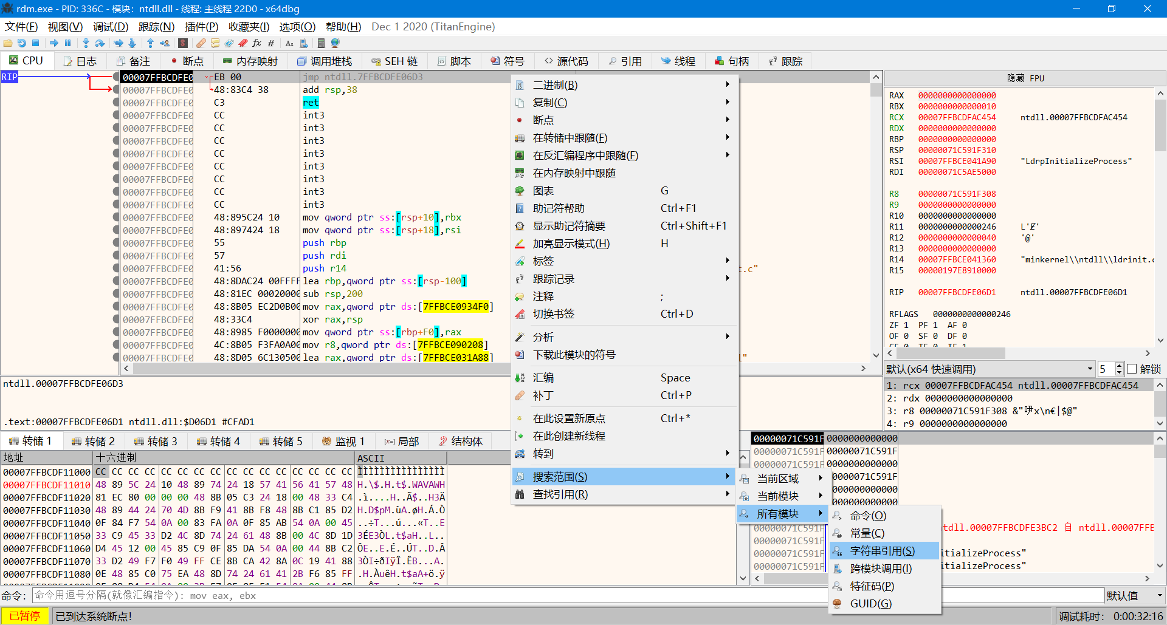This screenshot has height=625, width=1167.
Task: Open bookmarks with the red icon
Action: point(243,43)
